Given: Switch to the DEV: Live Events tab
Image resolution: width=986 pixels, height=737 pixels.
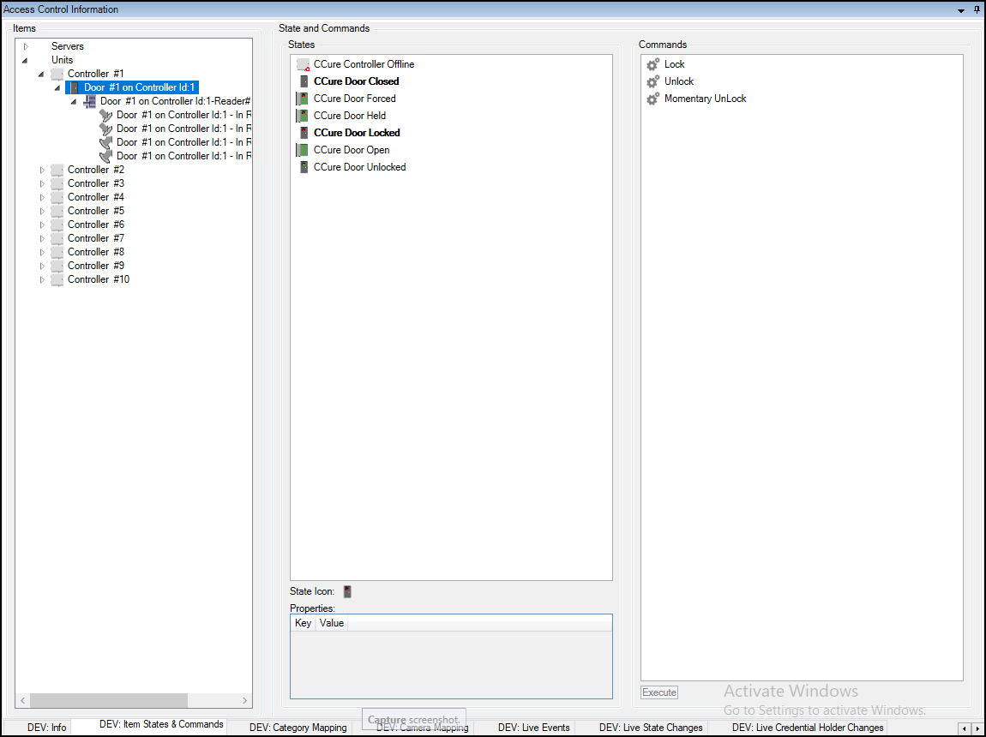Looking at the screenshot, I should (533, 726).
